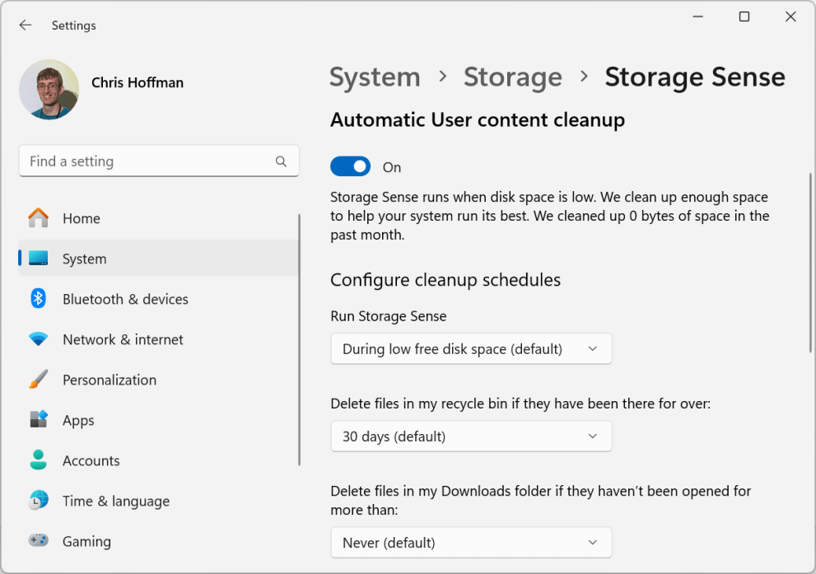816x574 pixels.
Task: Click the Time & language globe icon
Action: tap(38, 500)
